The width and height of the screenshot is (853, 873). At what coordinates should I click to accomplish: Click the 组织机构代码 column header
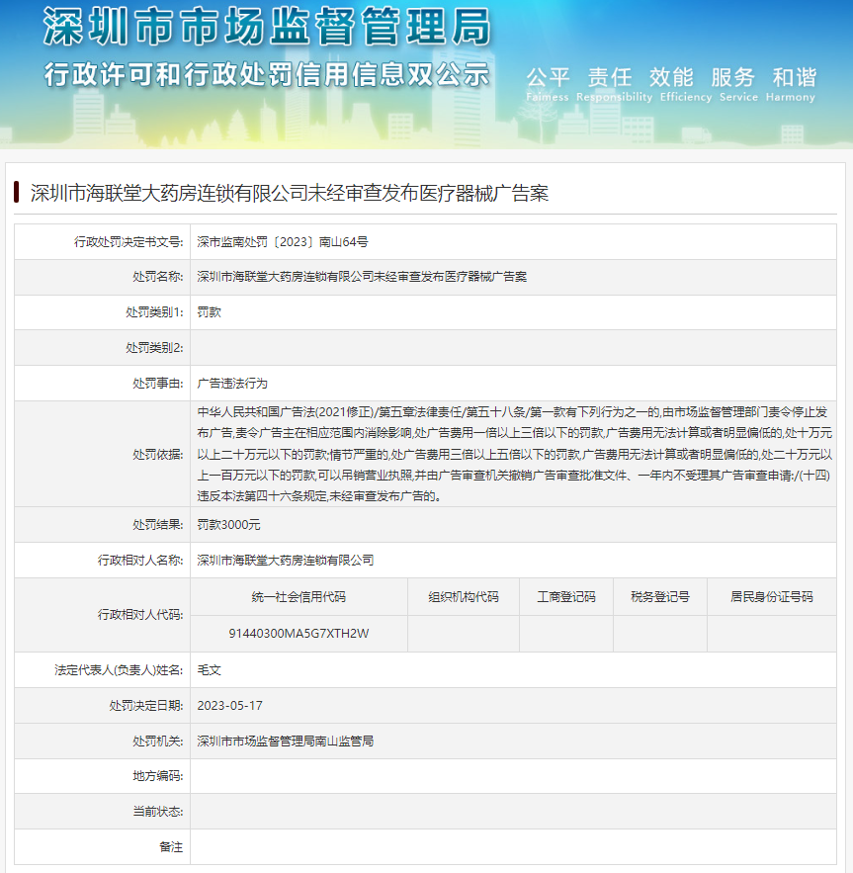(464, 597)
